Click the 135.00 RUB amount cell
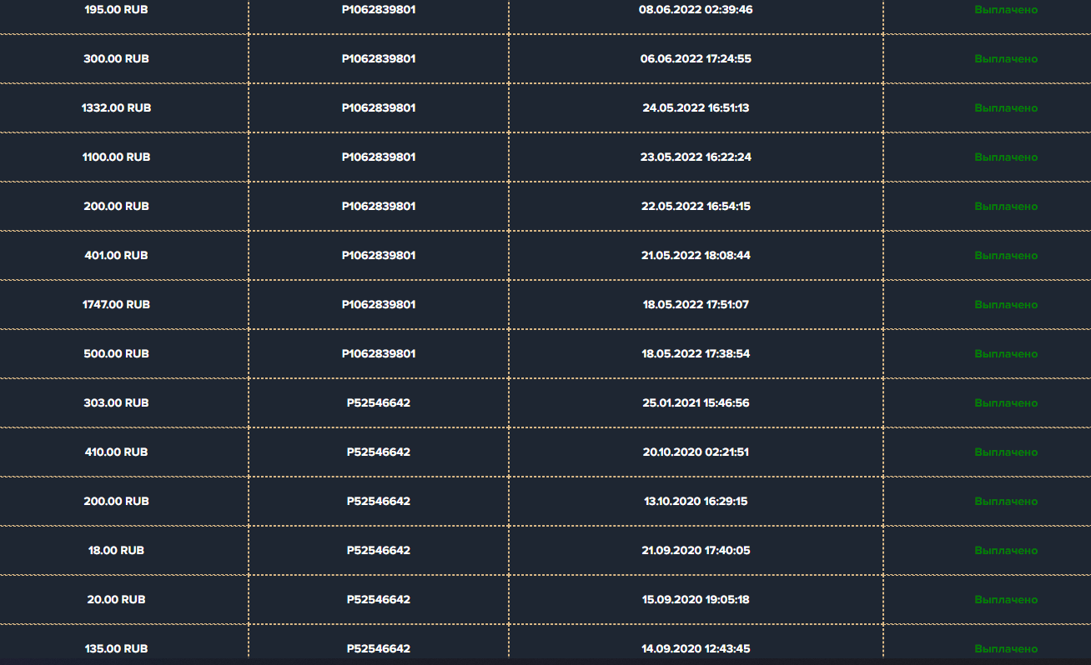This screenshot has width=1091, height=665. (116, 648)
